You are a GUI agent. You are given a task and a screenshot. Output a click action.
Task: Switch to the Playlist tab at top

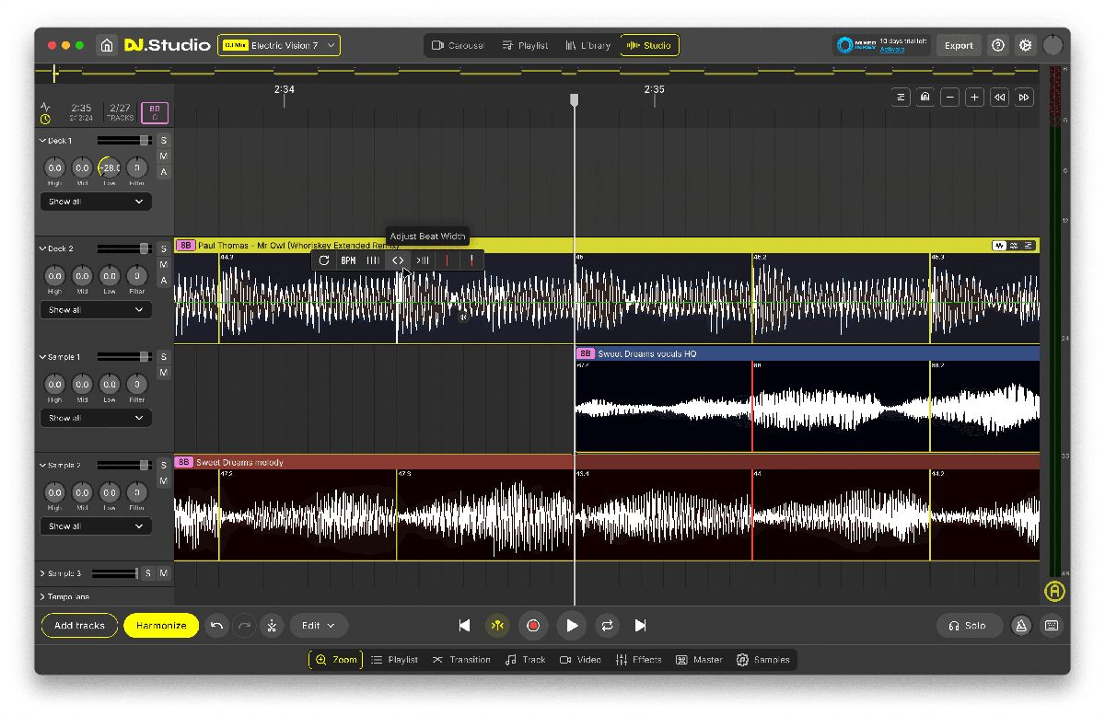pos(525,45)
